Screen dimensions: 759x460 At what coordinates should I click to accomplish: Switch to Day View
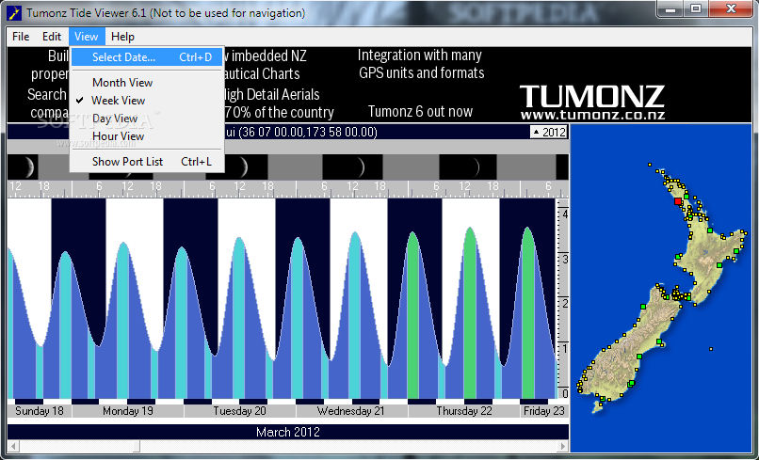tap(147, 119)
